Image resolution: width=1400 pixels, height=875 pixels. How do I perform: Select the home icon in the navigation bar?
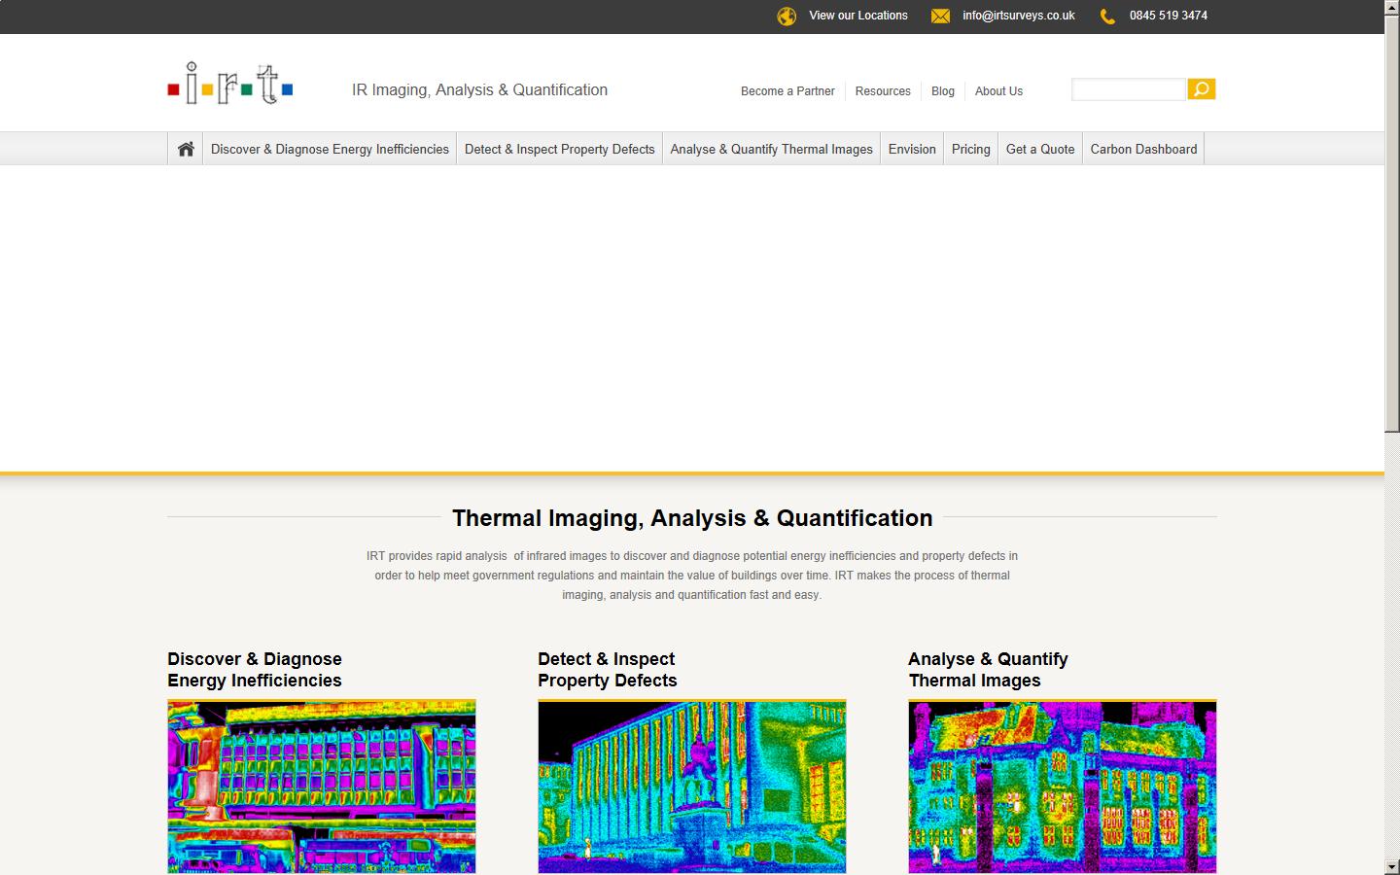pyautogui.click(x=185, y=148)
